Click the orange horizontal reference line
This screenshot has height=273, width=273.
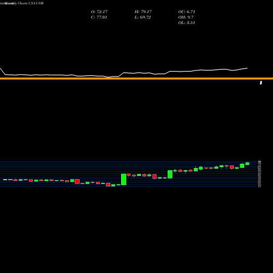[x=136, y=79]
